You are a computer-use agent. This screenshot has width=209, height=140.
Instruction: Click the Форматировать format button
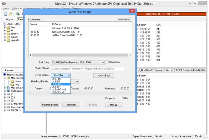(x=50, y=105)
